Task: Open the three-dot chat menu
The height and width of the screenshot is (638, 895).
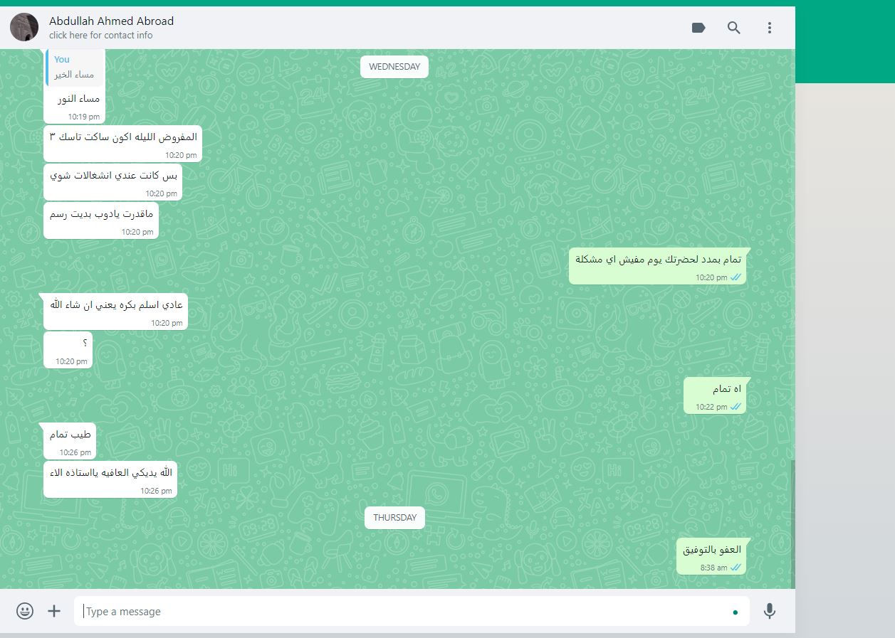Action: tap(769, 28)
